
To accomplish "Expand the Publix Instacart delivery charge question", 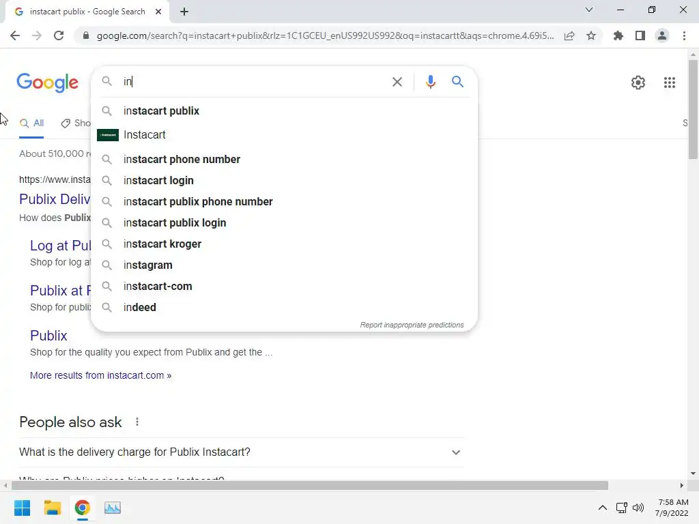I will coord(456,452).
